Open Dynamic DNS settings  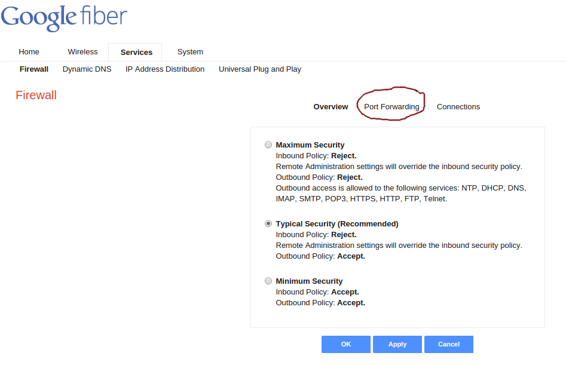pyautogui.click(x=87, y=69)
